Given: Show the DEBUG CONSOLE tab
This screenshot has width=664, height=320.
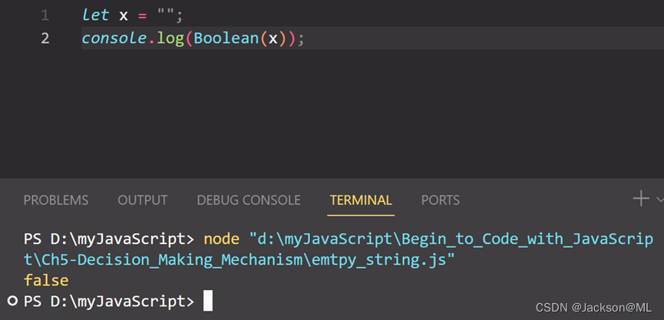Looking at the screenshot, I should tap(248, 200).
